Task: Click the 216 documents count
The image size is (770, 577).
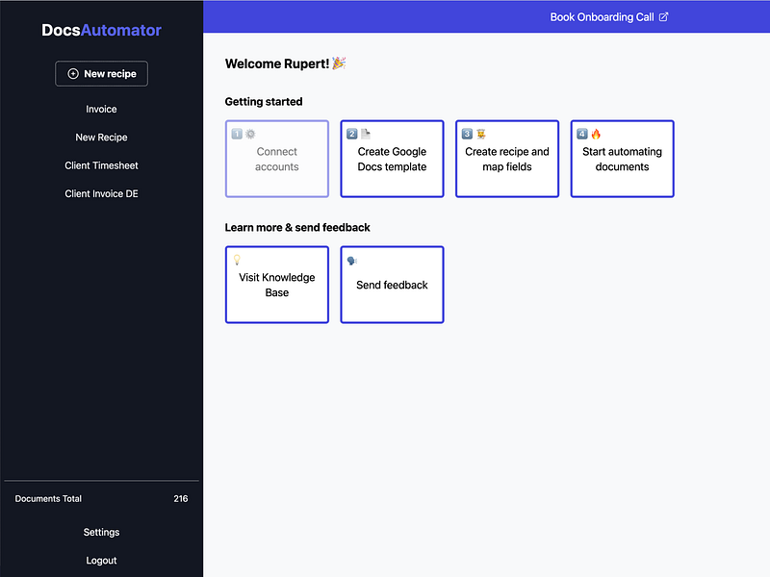Action: tap(181, 498)
